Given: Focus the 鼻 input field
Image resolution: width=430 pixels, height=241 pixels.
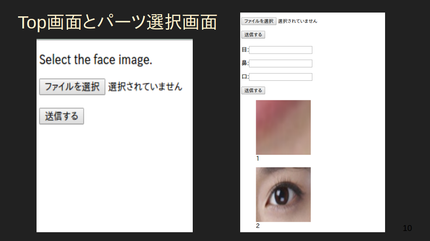Looking at the screenshot, I should [281, 64].
